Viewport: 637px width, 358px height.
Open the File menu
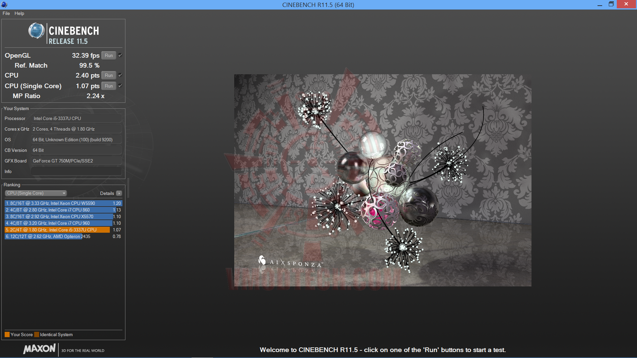(6, 13)
